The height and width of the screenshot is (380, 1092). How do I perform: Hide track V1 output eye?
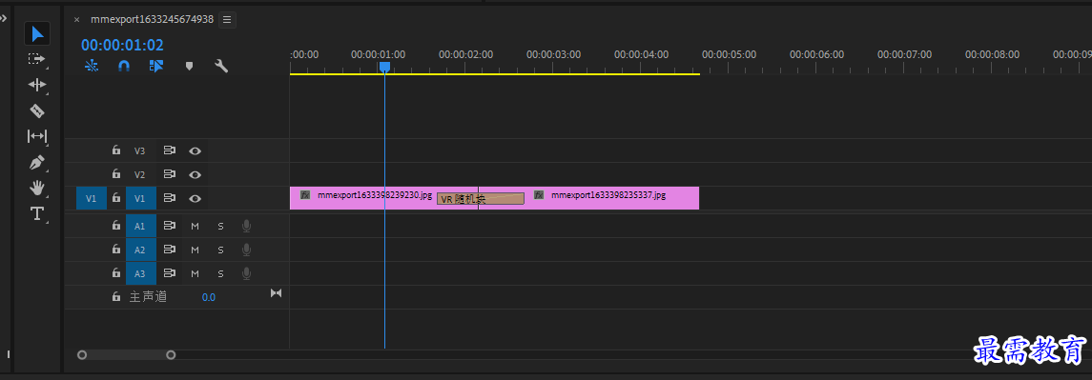(195, 198)
